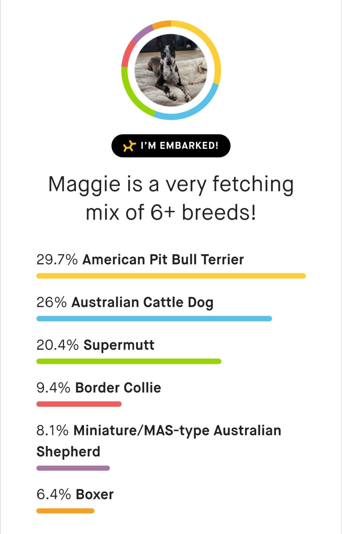Click the 29.7% percentage value

57,259
